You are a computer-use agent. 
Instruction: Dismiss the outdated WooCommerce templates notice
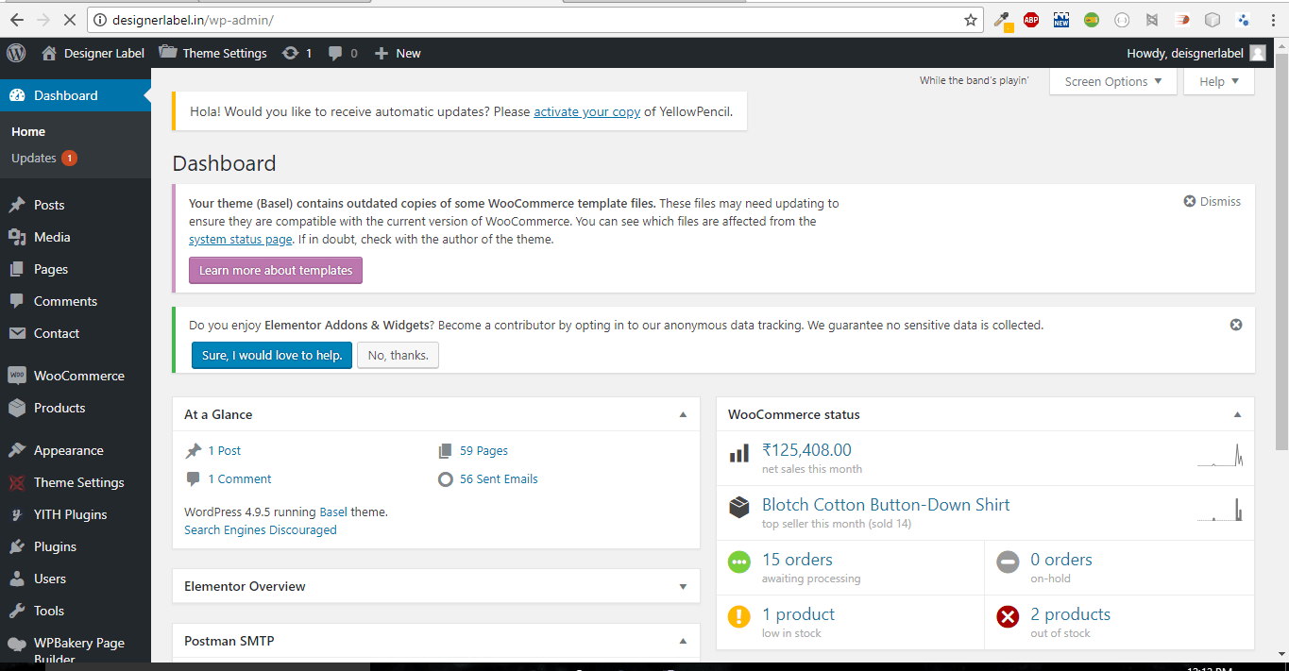pyautogui.click(x=1213, y=201)
